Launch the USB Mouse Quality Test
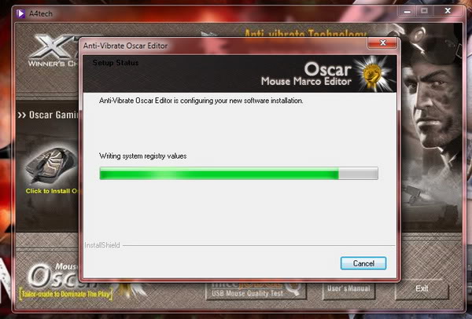 coord(256,291)
